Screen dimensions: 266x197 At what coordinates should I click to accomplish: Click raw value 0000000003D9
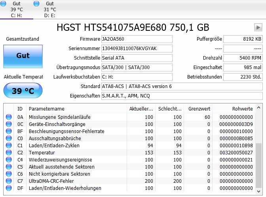pyautogui.click(x=236, y=124)
